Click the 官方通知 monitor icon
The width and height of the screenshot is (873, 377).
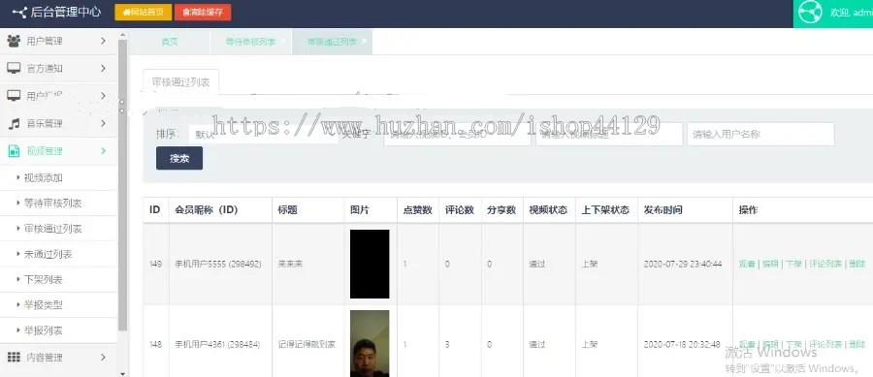(14, 68)
